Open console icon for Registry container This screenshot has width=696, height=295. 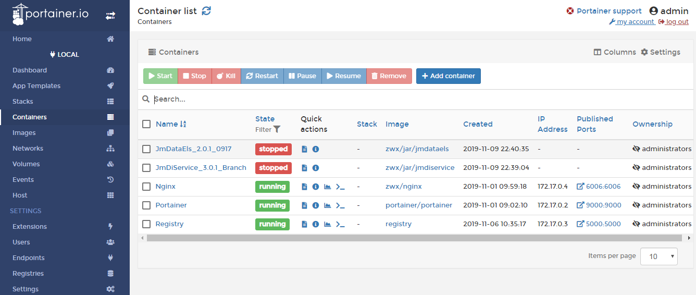[340, 224]
